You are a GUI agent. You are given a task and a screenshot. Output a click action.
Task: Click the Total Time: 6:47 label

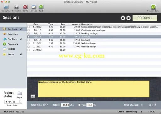point(39,105)
